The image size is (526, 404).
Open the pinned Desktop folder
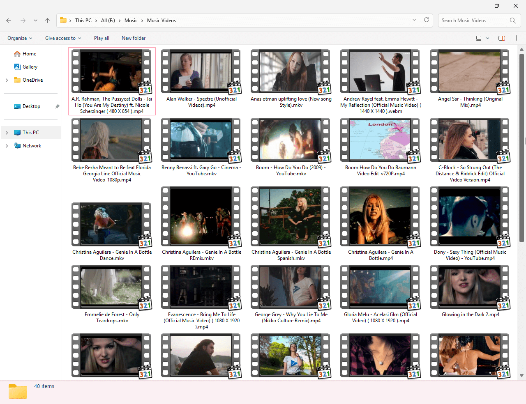[31, 106]
